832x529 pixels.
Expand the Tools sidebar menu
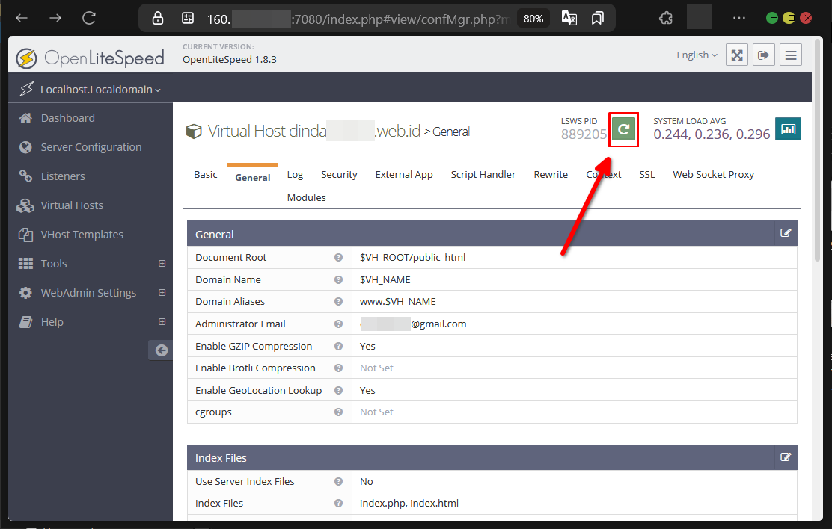(162, 264)
